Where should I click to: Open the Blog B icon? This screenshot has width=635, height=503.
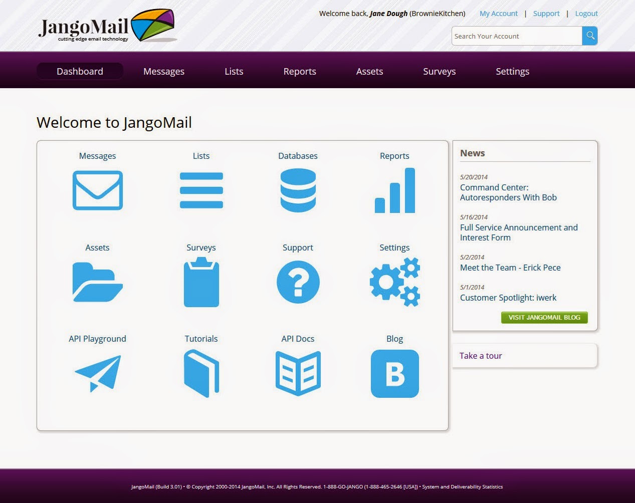(395, 374)
